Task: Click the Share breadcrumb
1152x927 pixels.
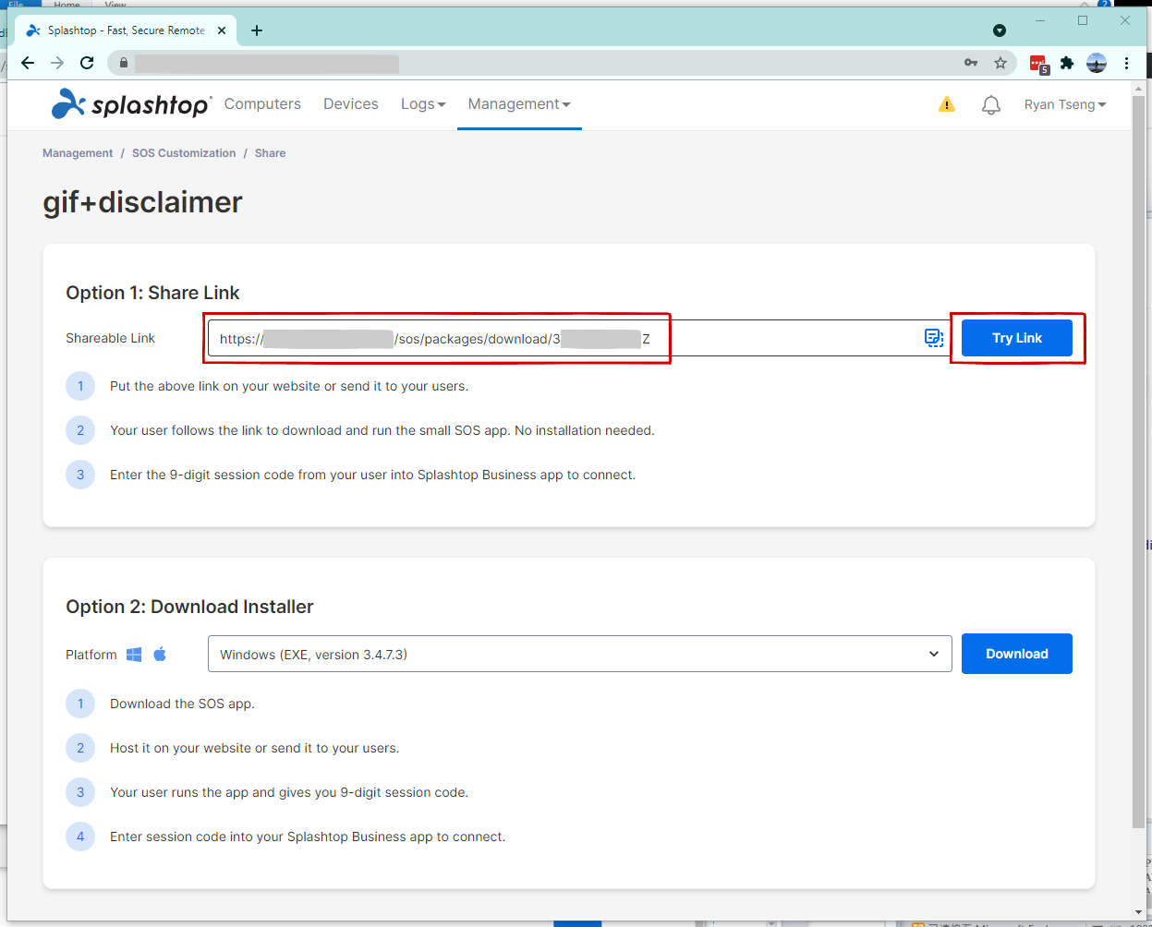Action: [270, 153]
